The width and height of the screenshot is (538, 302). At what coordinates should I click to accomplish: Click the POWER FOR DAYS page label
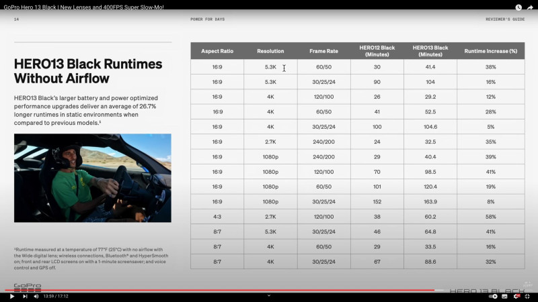pos(208,19)
